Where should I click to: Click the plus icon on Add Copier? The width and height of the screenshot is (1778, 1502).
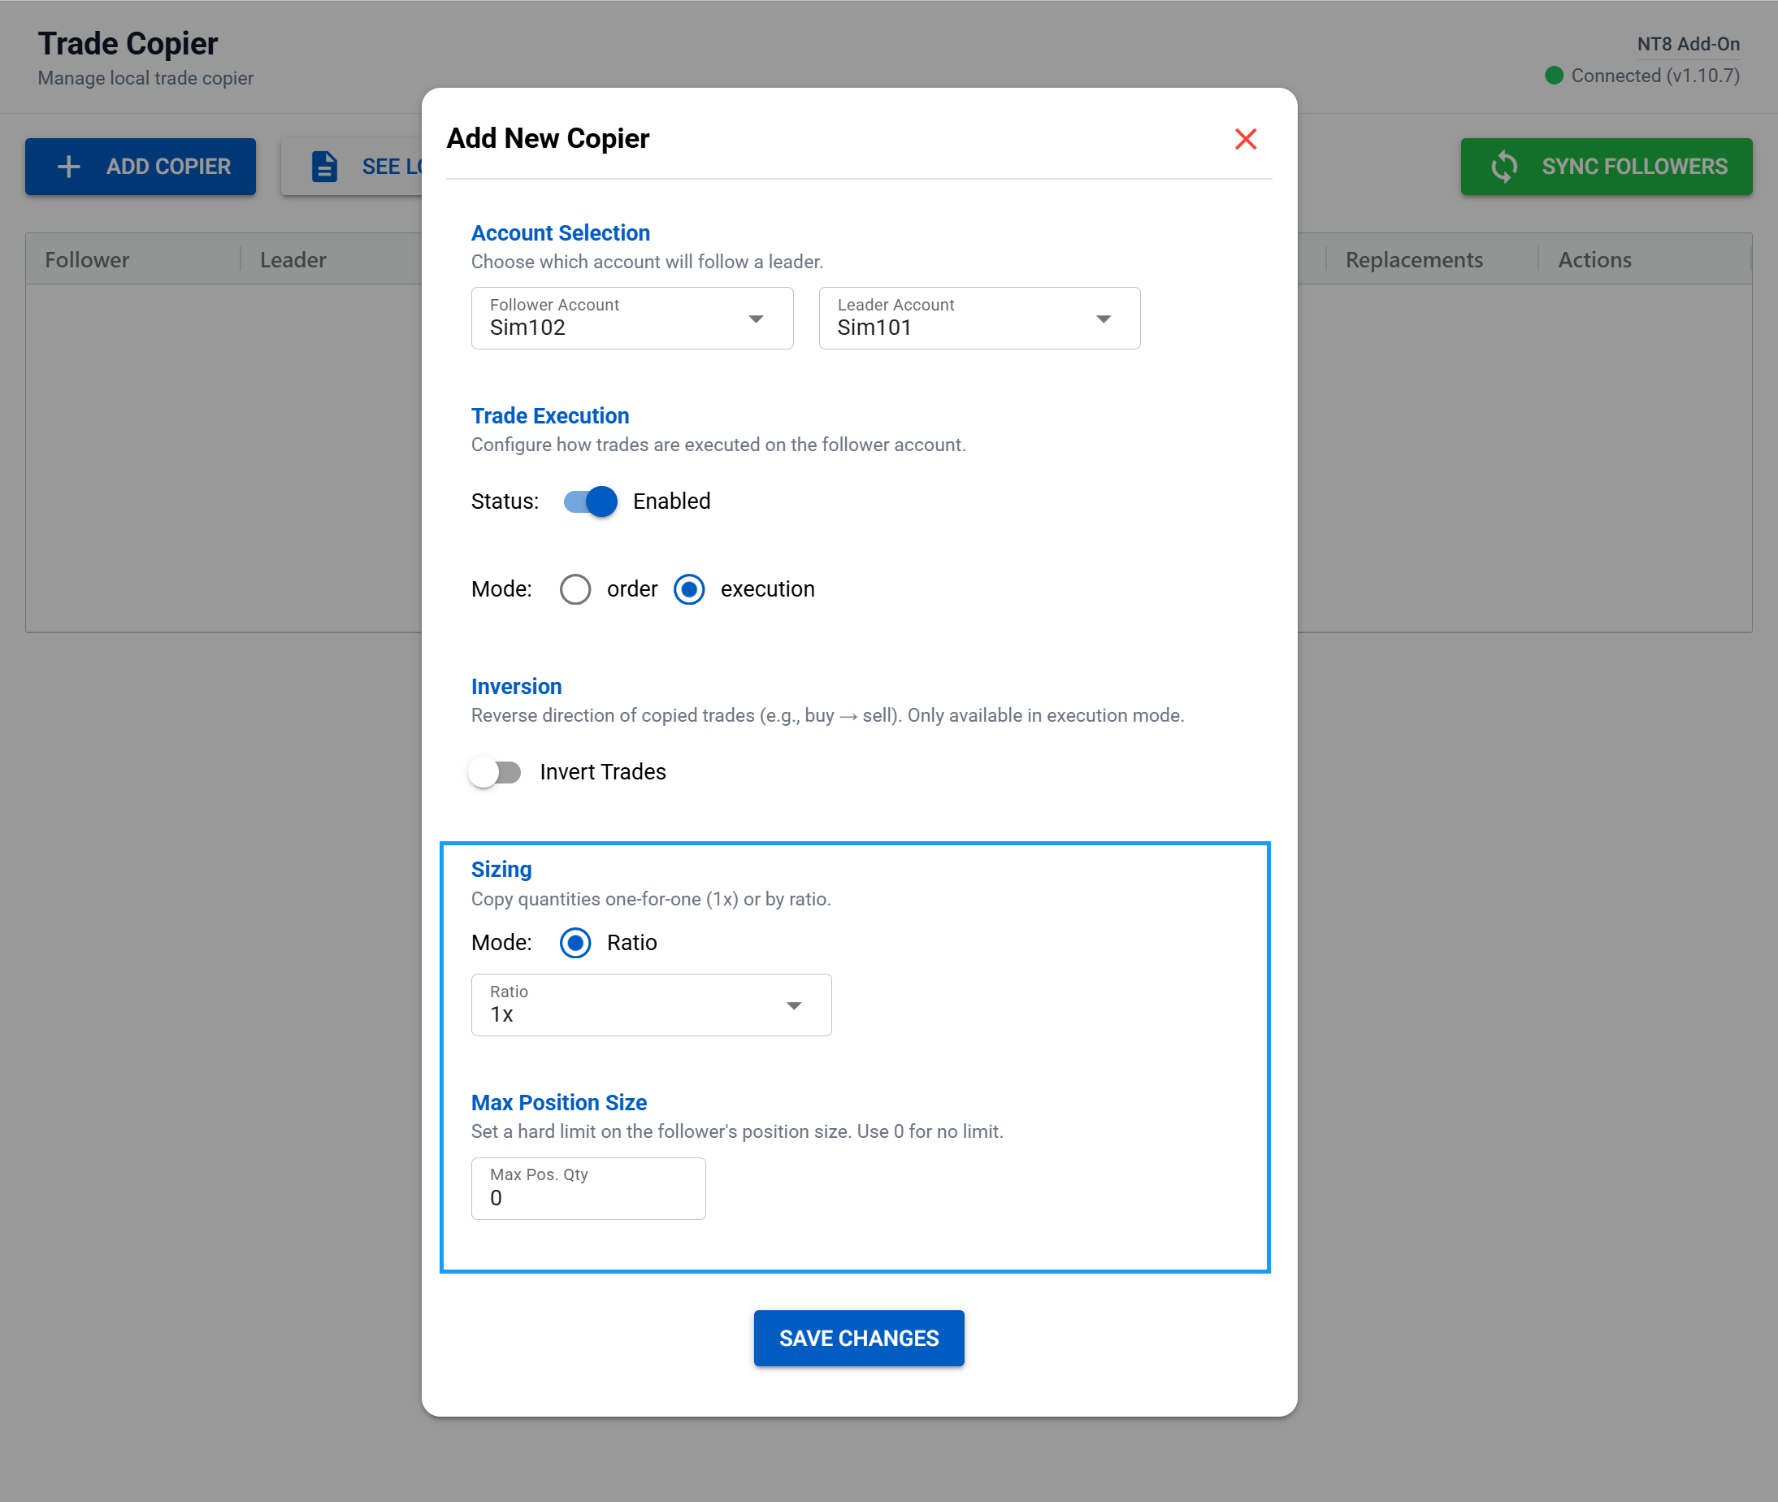(x=69, y=166)
